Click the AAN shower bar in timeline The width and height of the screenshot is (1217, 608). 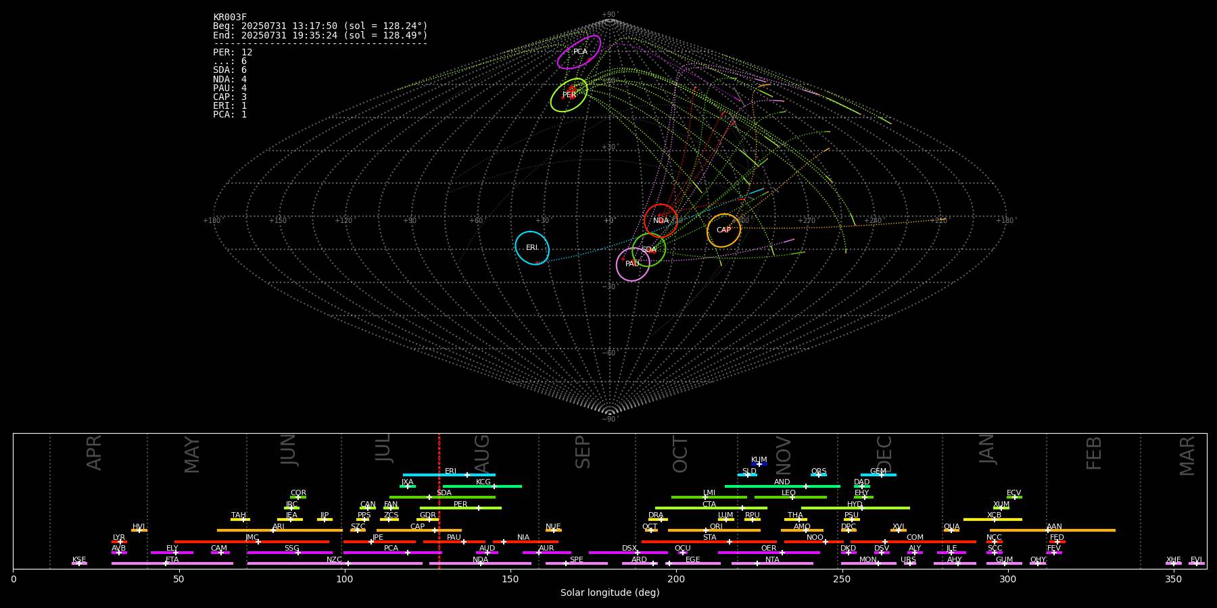point(1053,530)
